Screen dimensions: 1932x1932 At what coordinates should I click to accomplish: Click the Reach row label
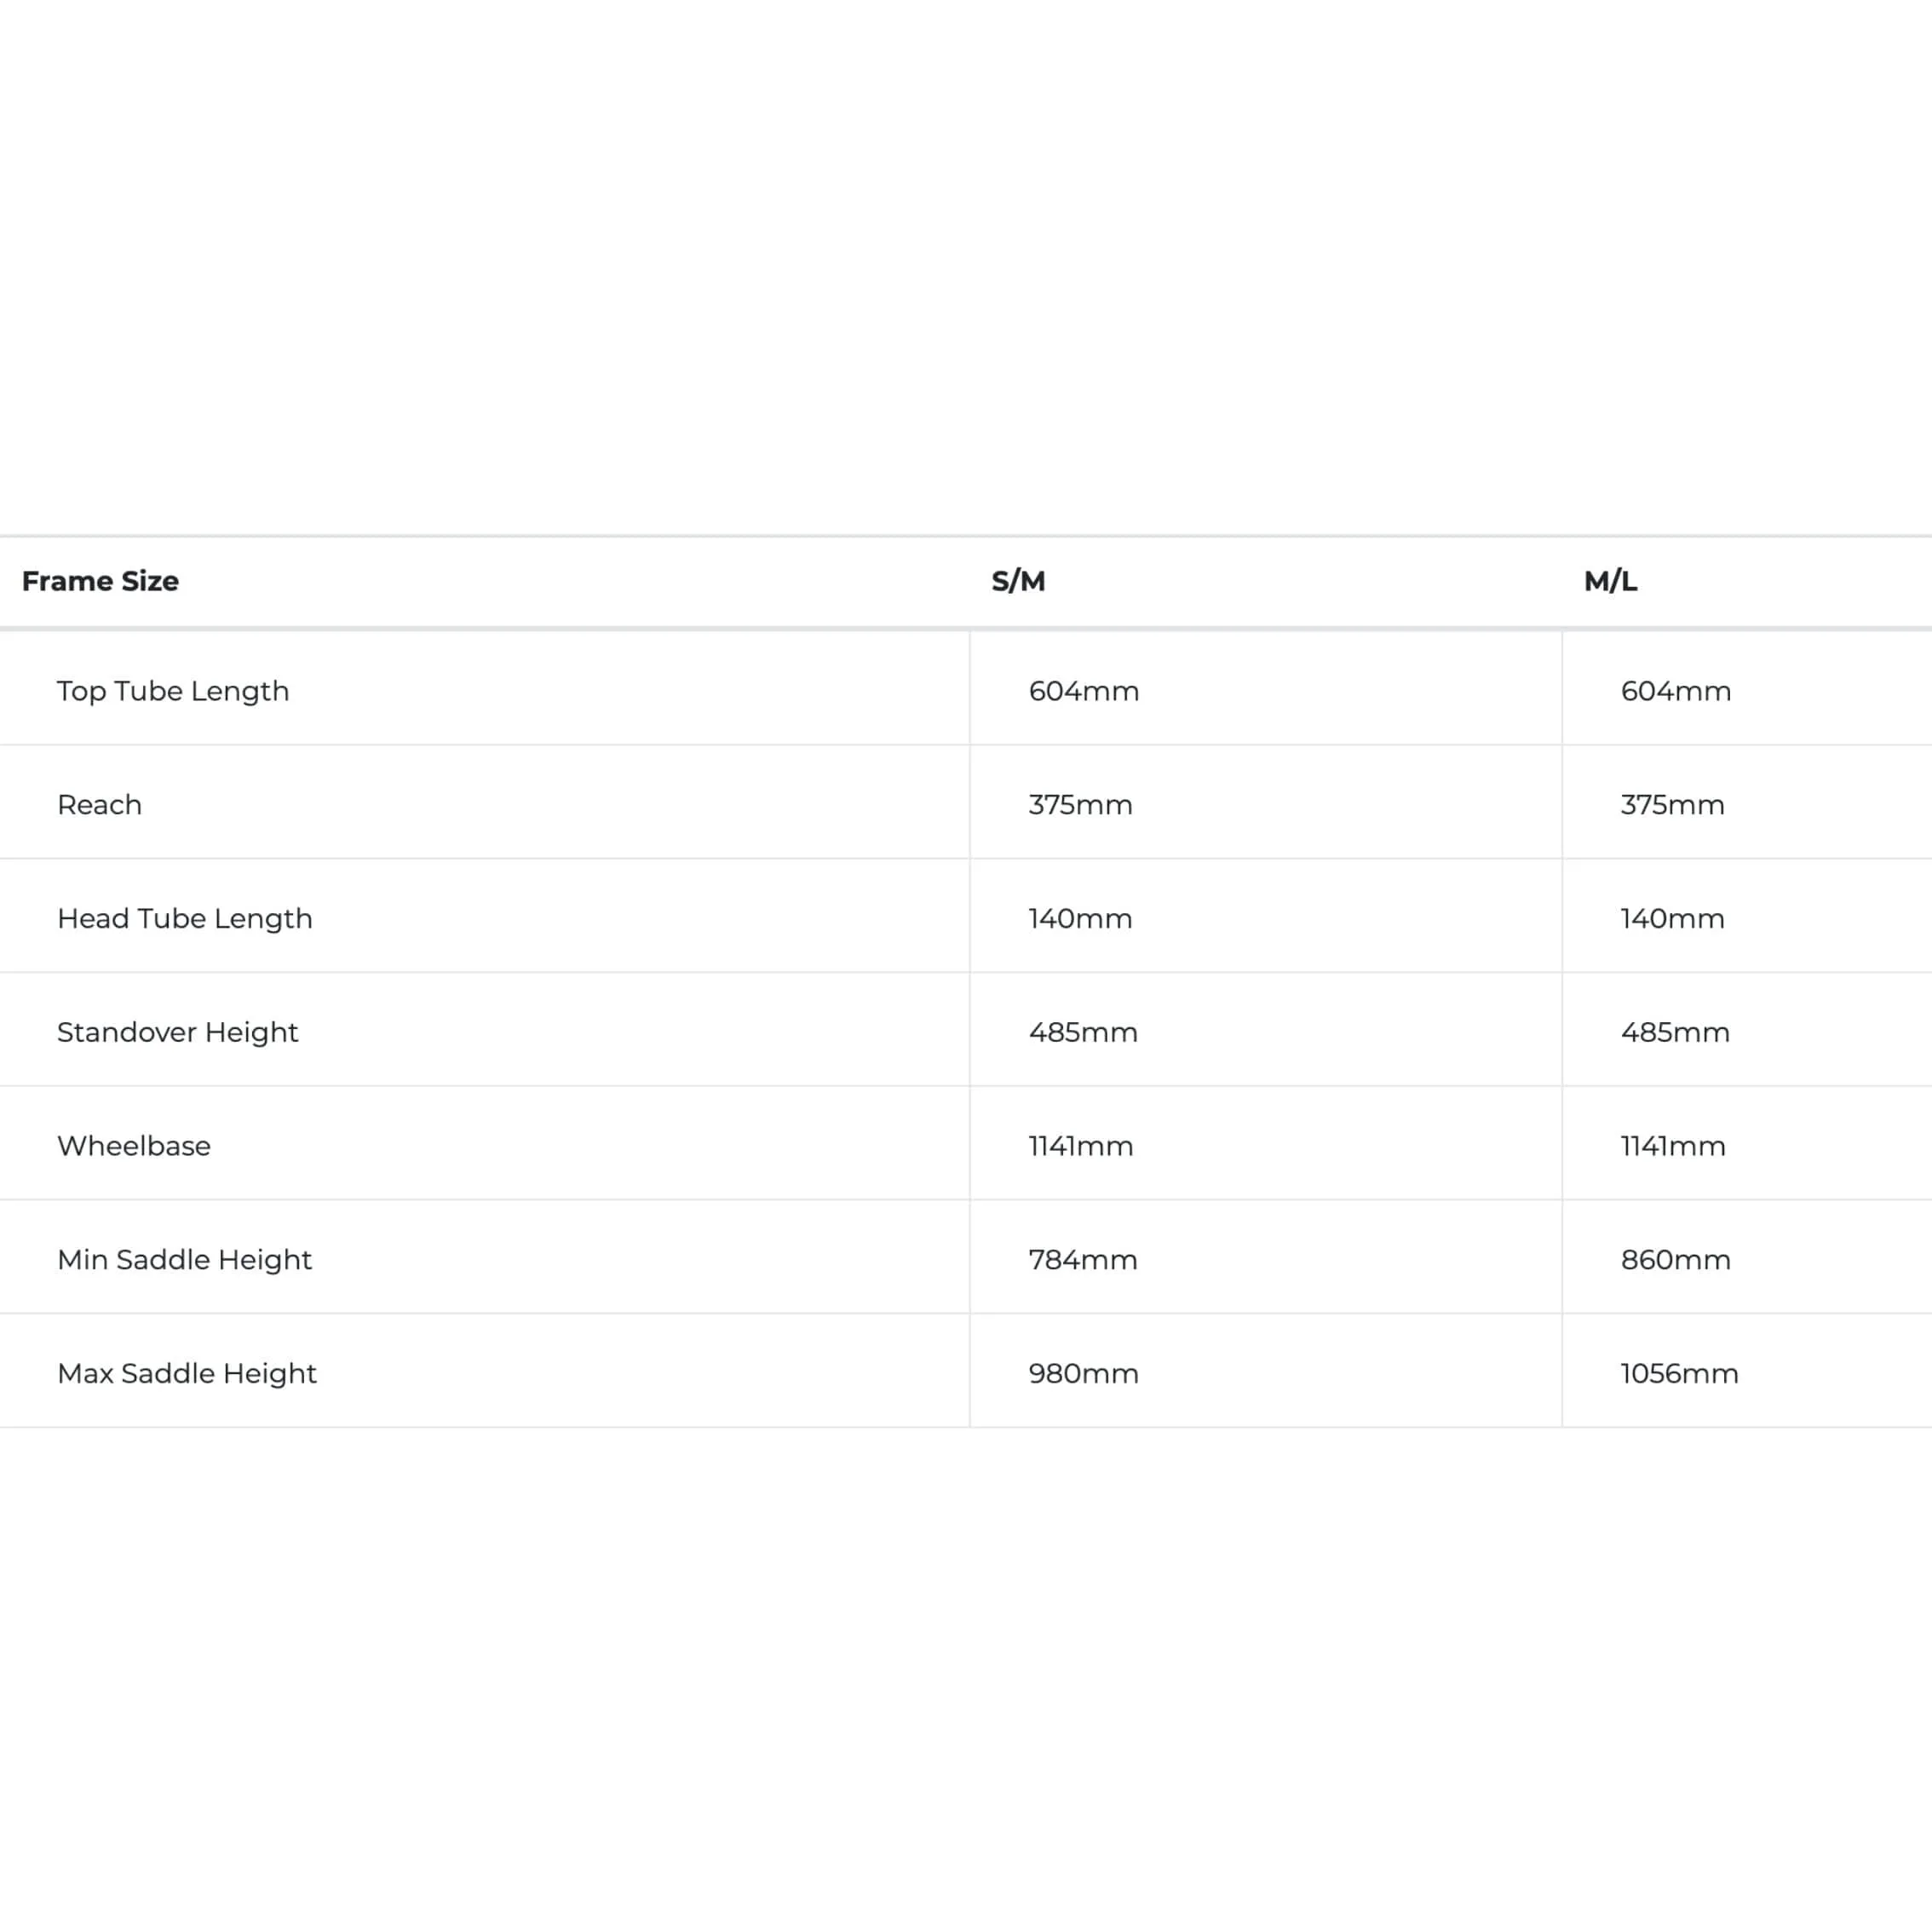(x=99, y=805)
